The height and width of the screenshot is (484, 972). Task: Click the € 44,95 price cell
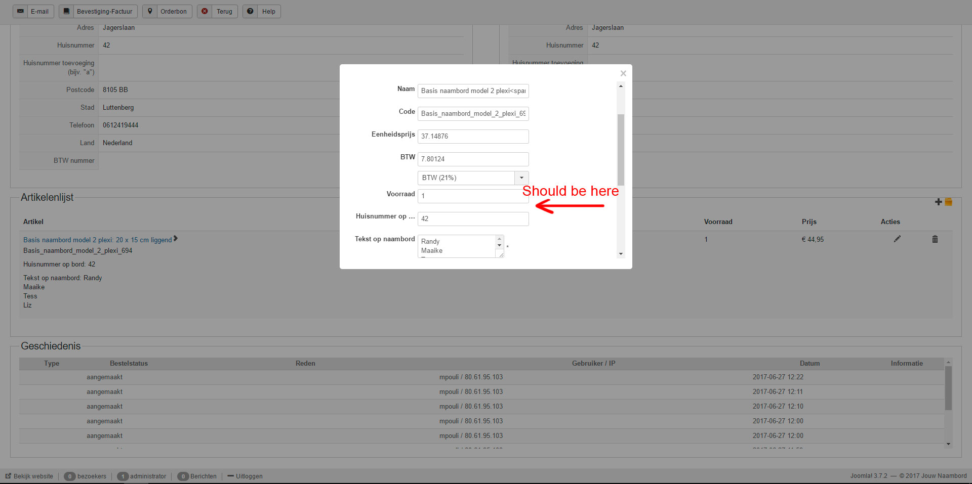pyautogui.click(x=813, y=240)
